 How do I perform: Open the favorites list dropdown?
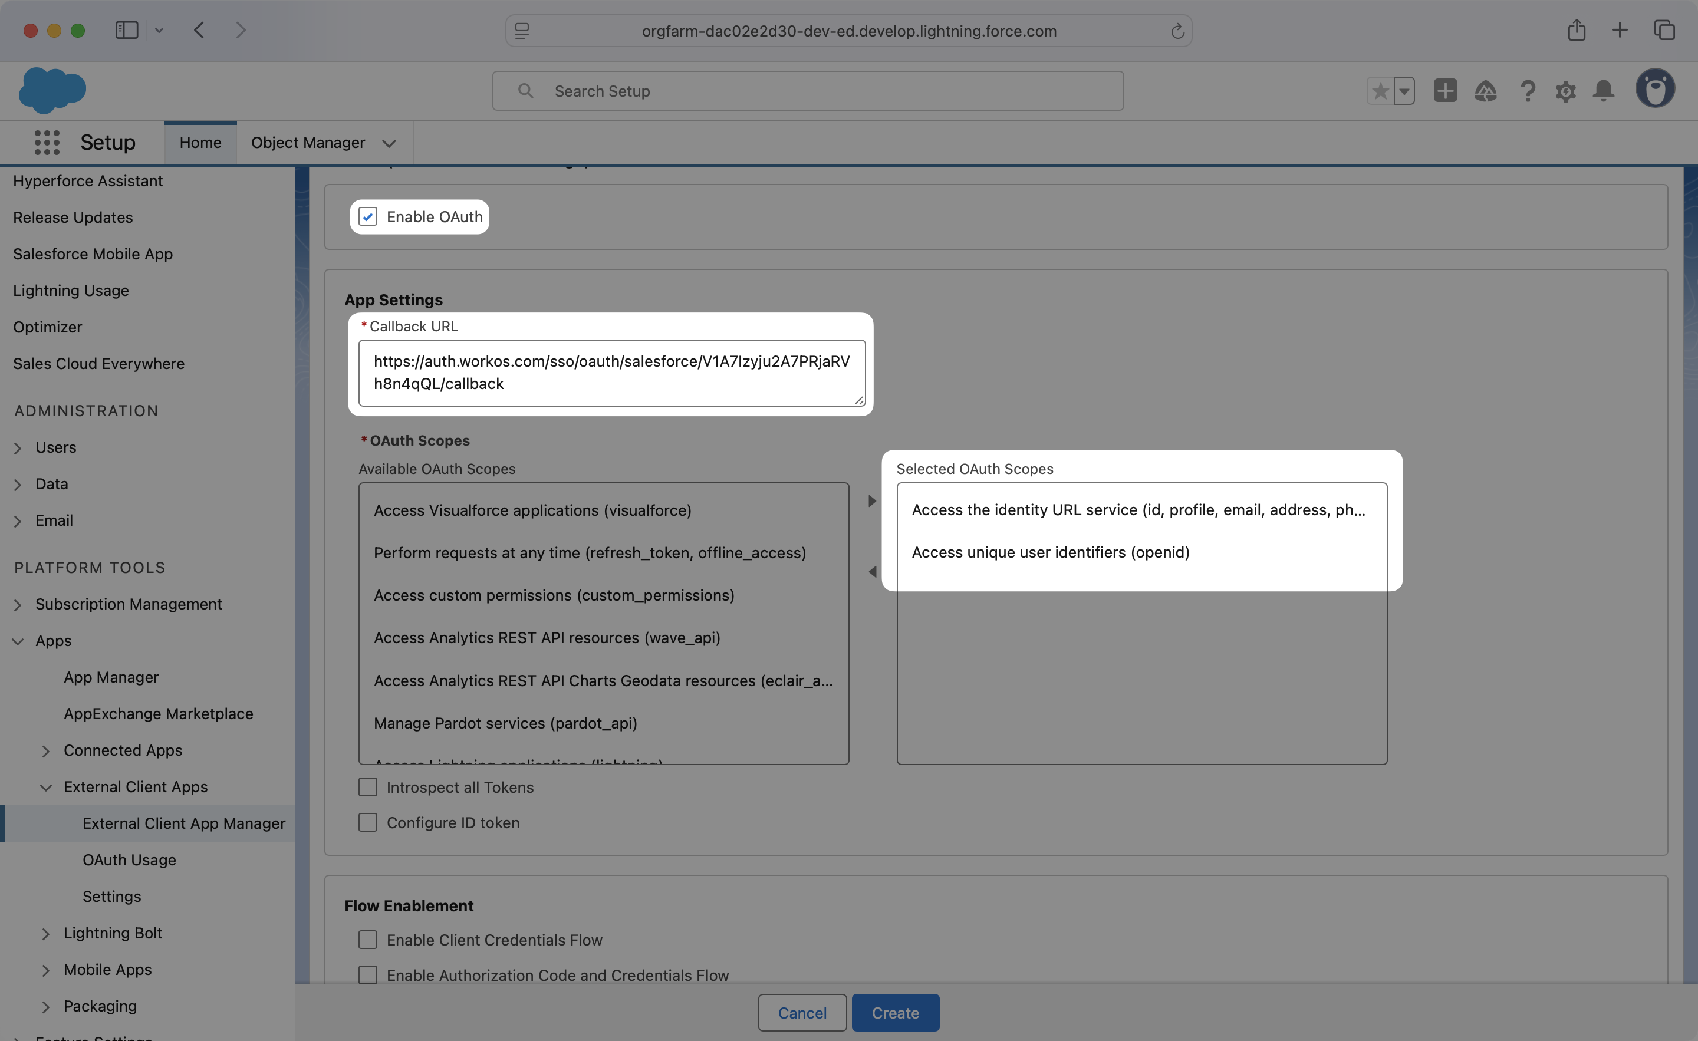click(1404, 91)
